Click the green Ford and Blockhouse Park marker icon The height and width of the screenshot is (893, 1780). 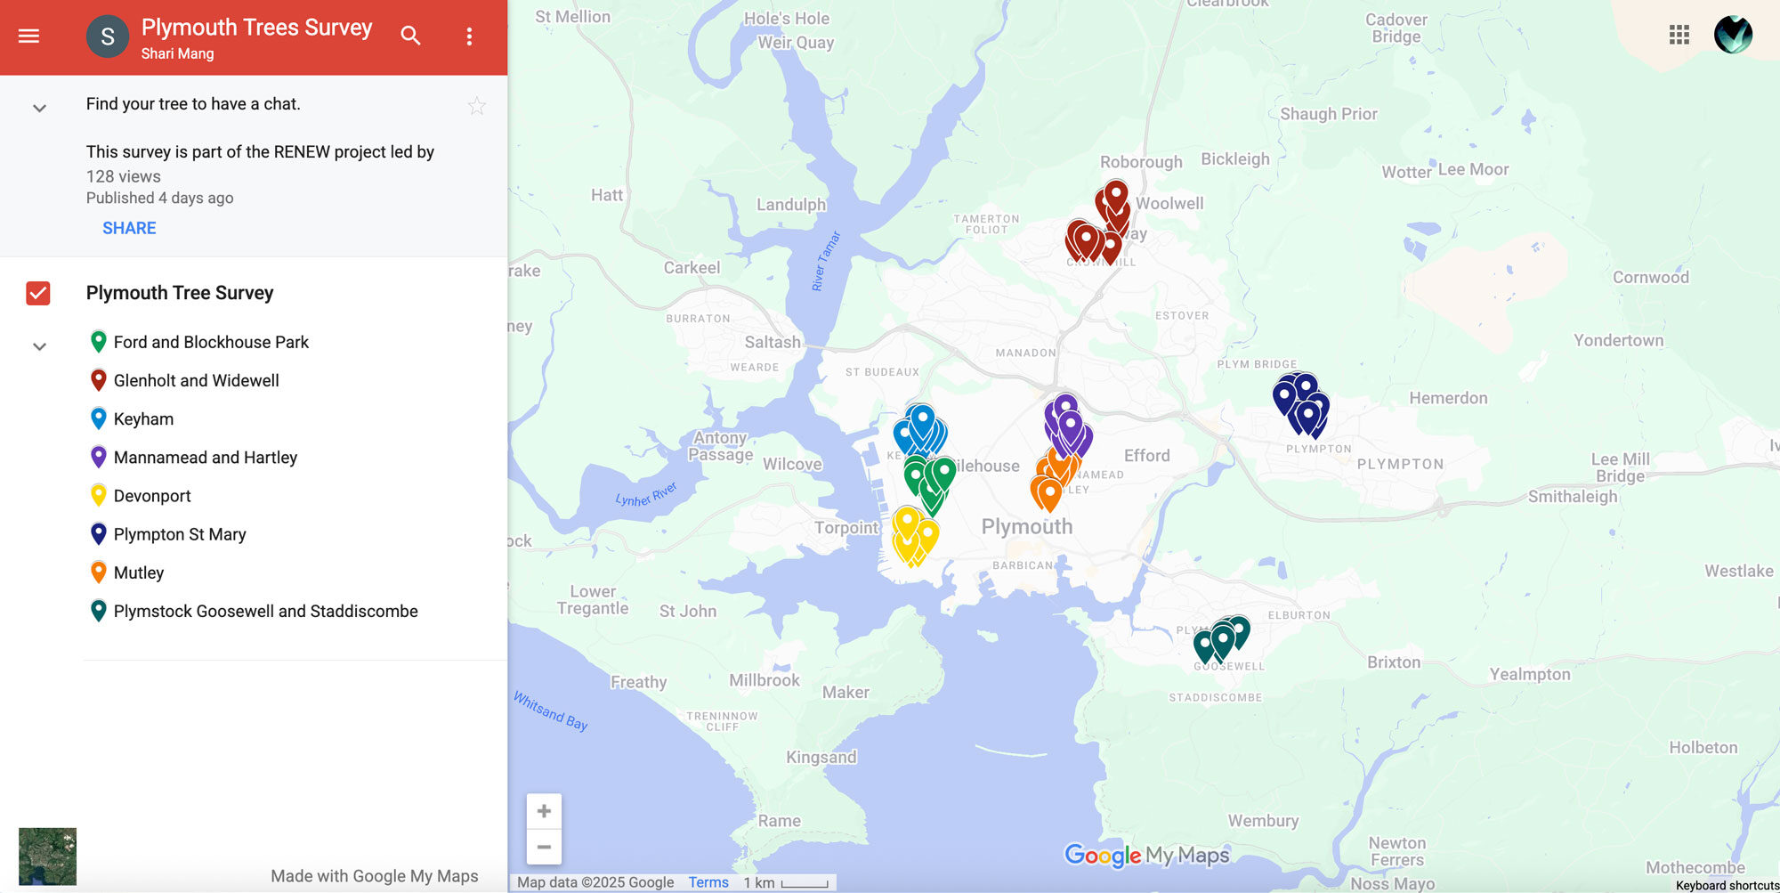click(x=98, y=341)
